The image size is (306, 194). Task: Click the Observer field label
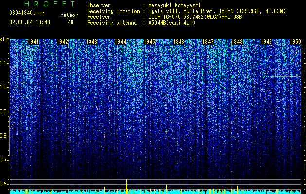coord(99,5)
